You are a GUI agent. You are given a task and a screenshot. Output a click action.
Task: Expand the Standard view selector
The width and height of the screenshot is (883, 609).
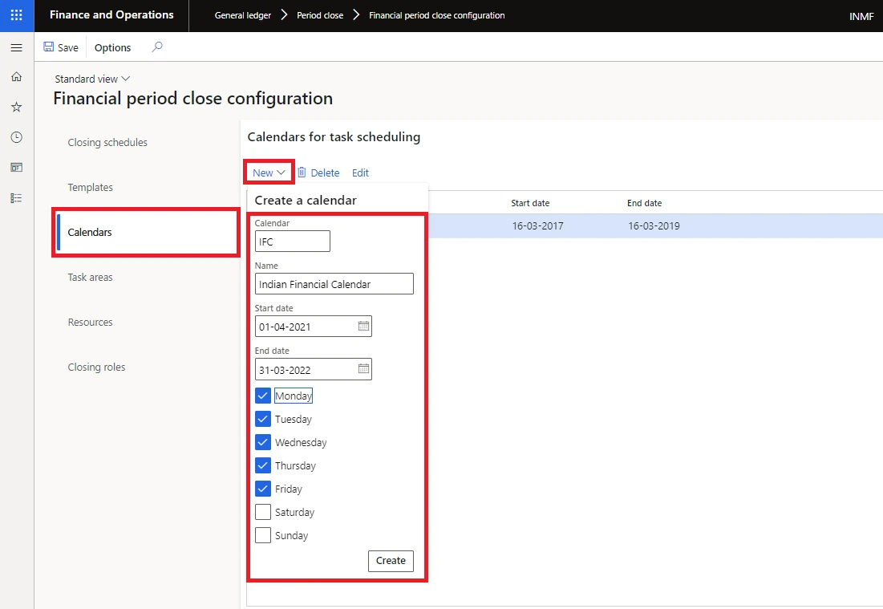(92, 79)
